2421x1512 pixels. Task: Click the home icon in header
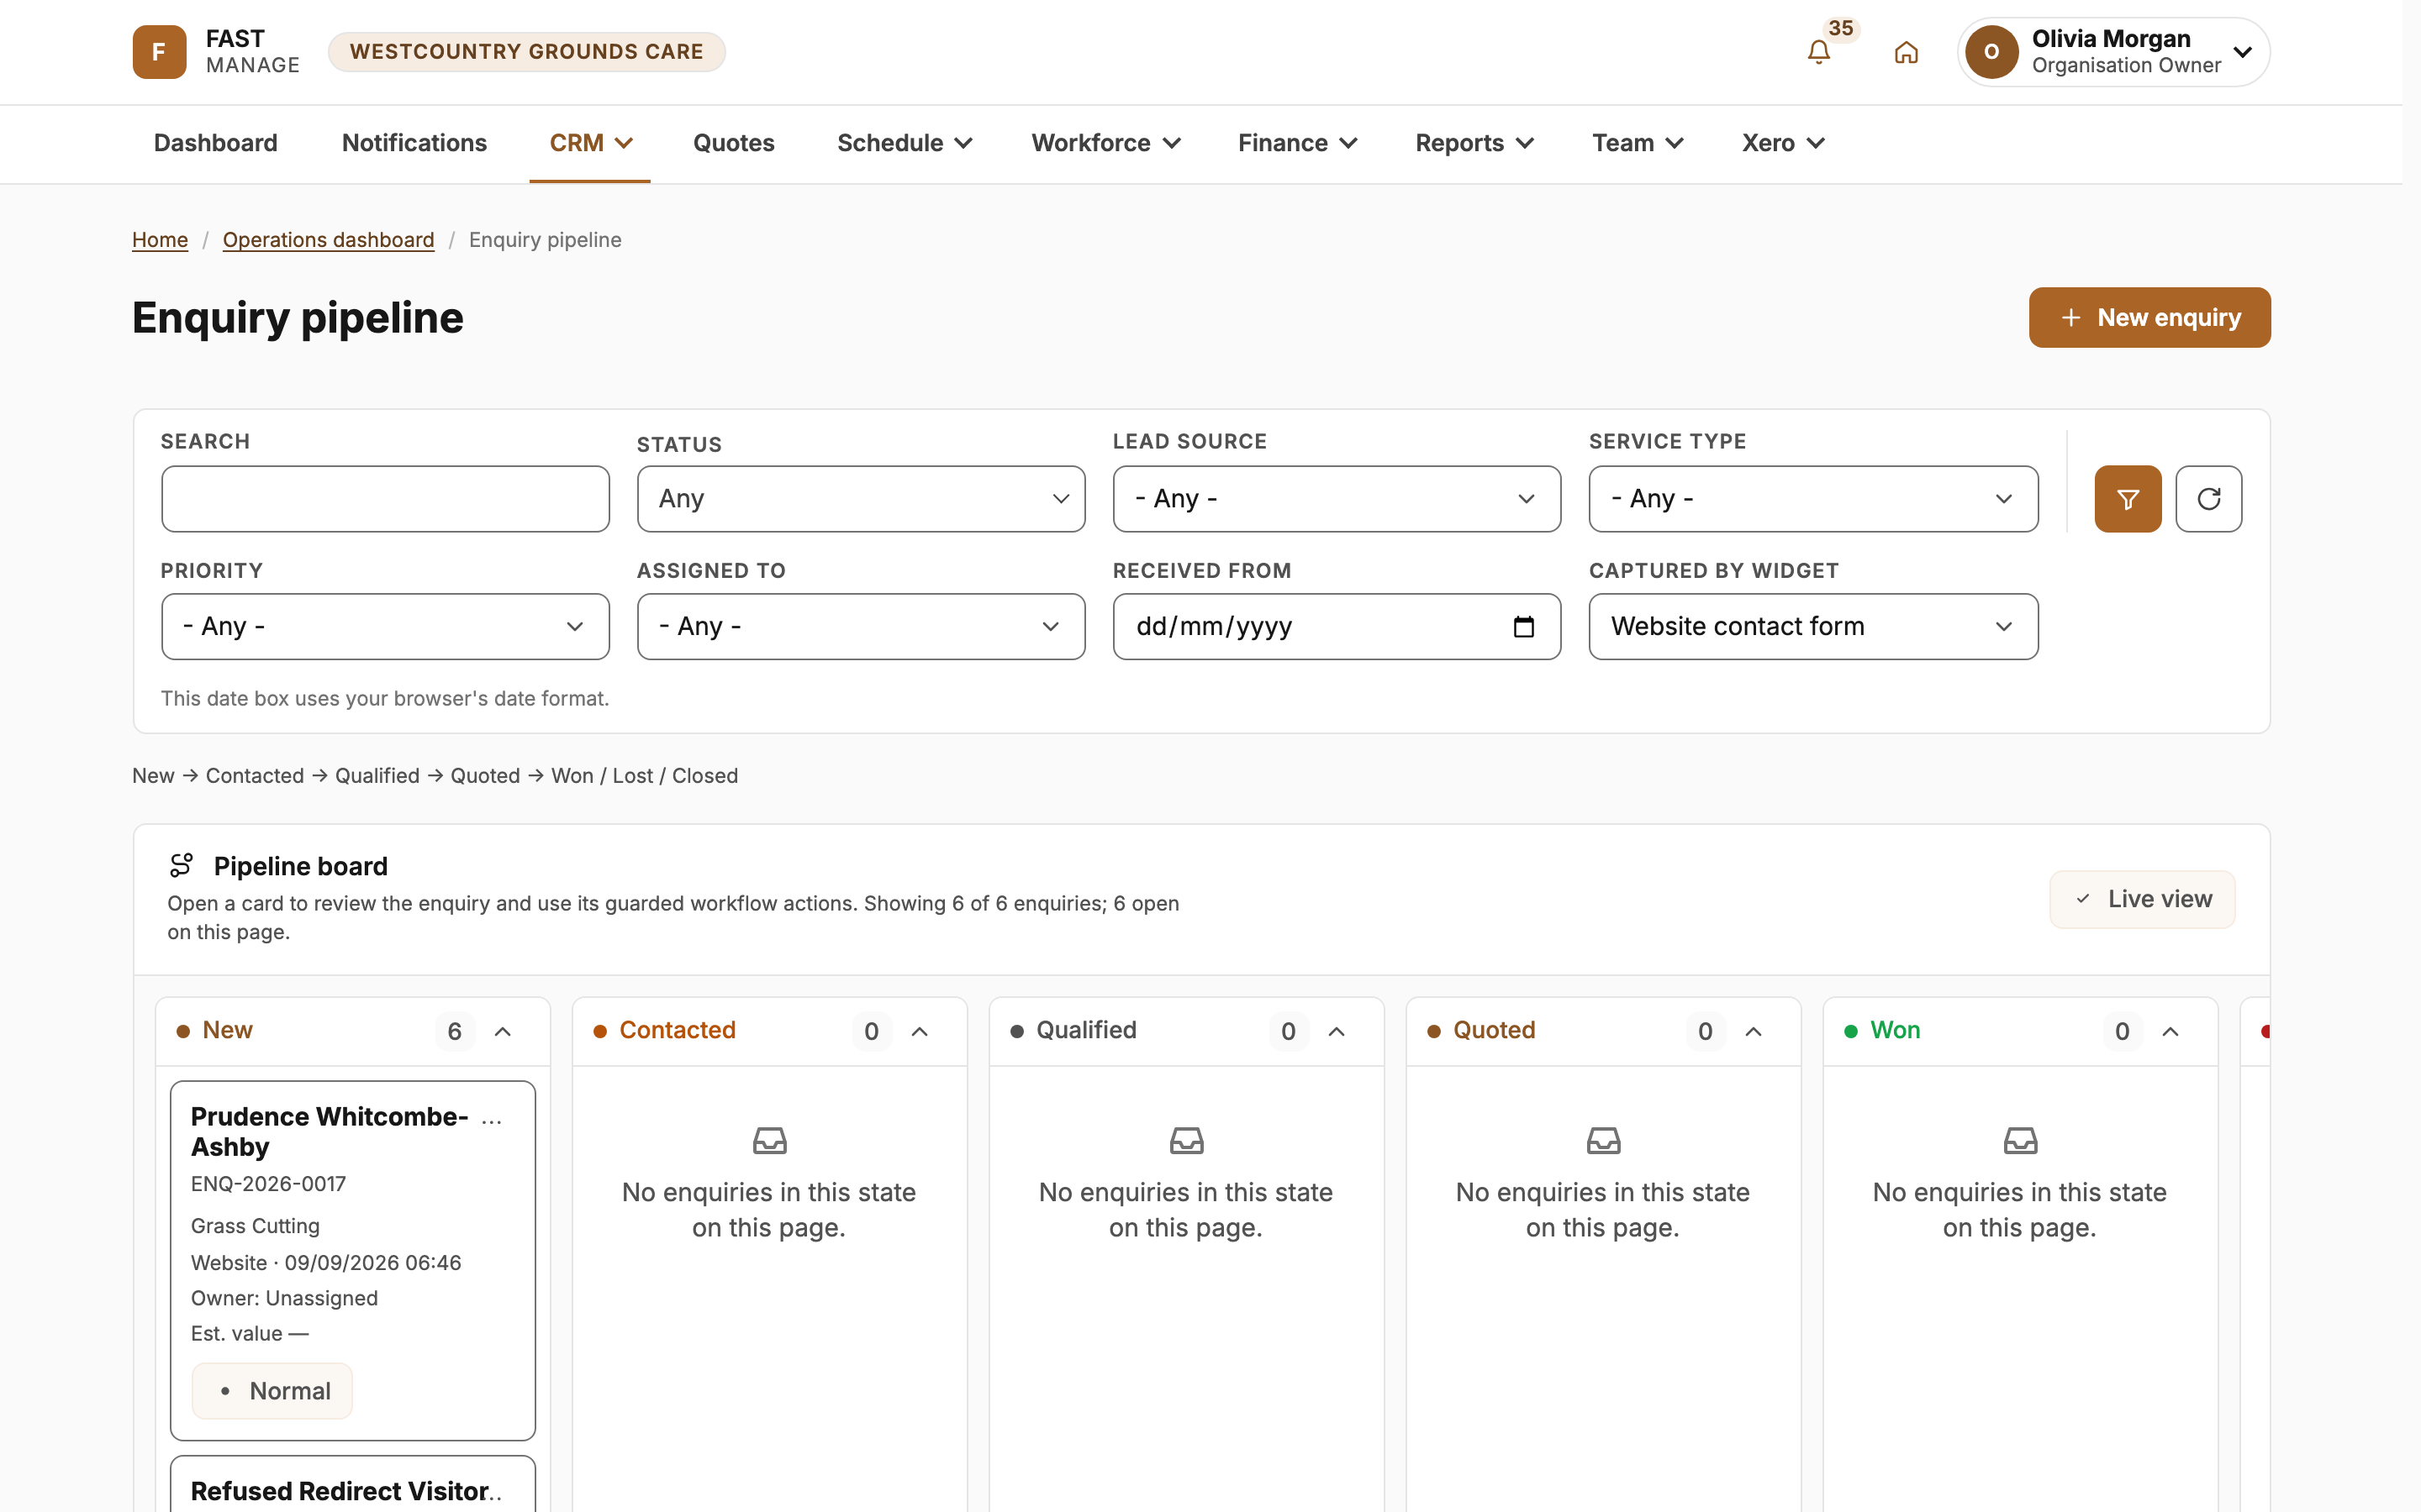[x=1906, y=52]
